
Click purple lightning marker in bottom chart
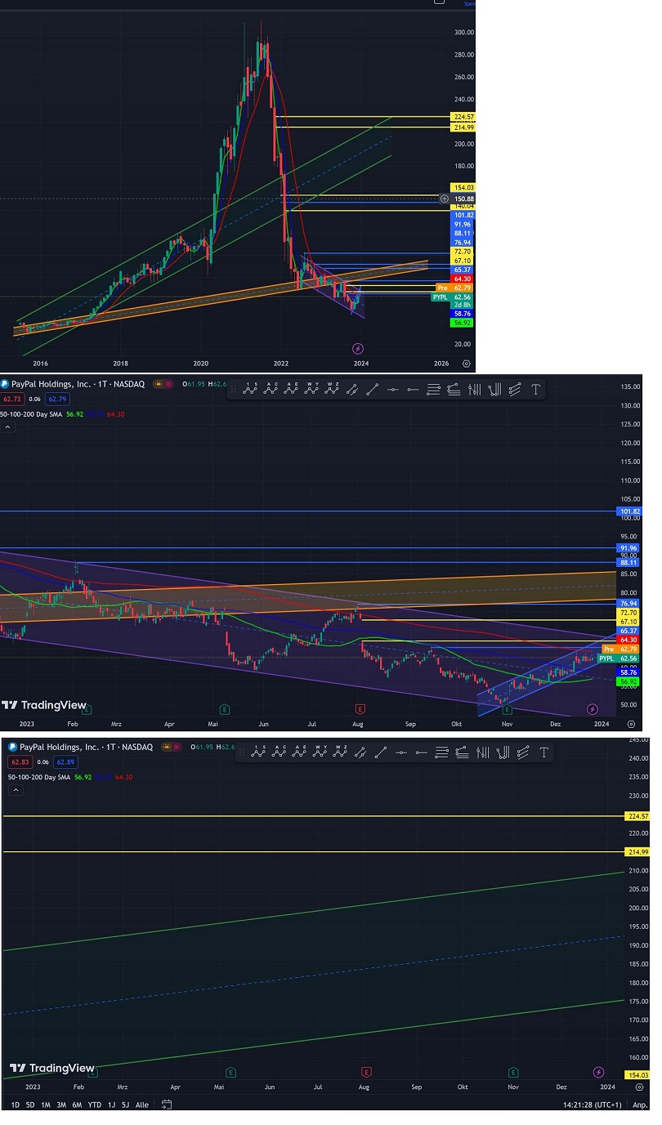598,1072
